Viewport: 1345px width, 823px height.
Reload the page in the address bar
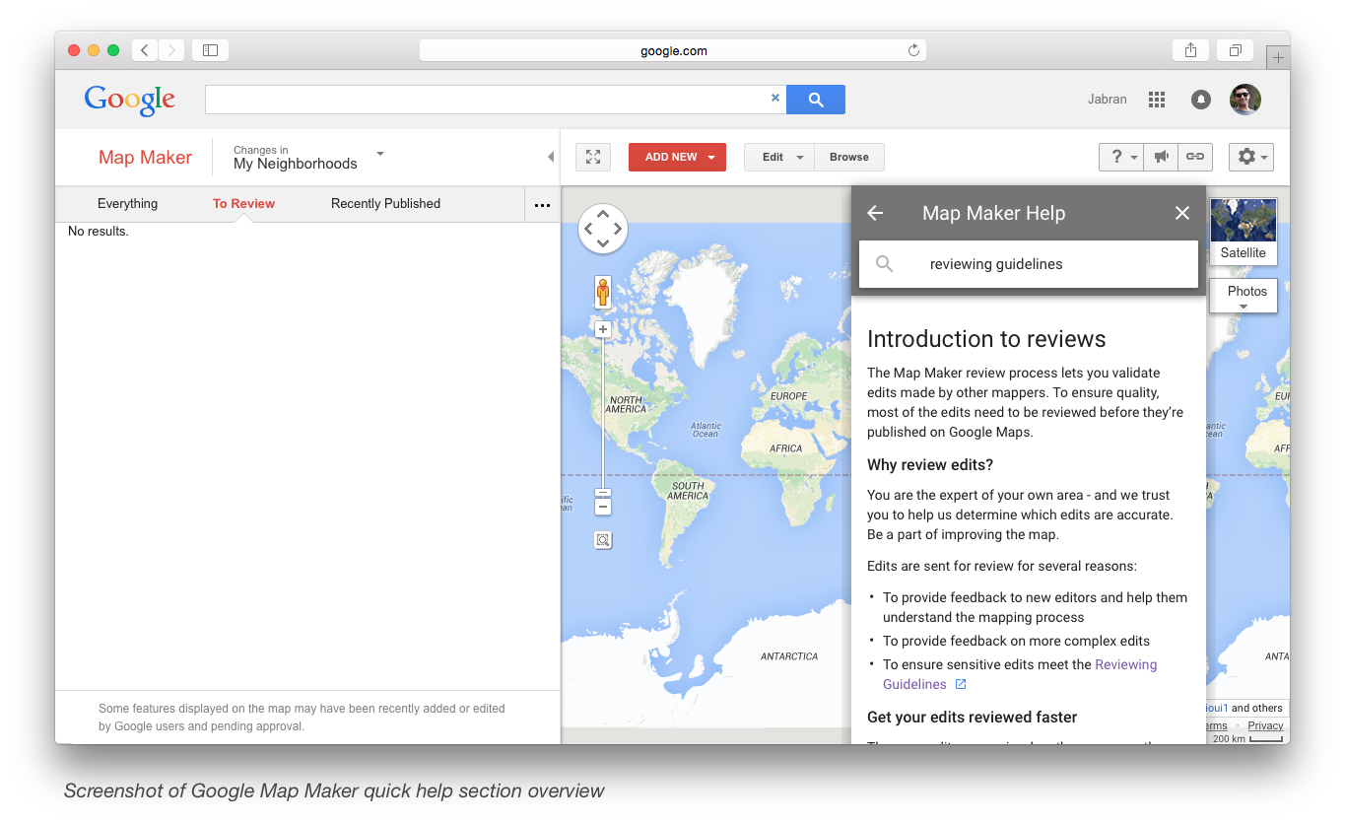point(913,50)
